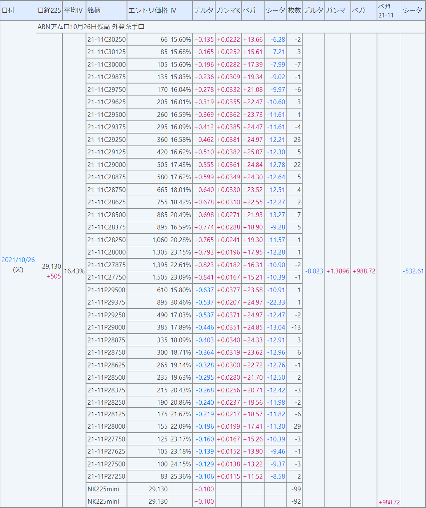This screenshot has width=426, height=508.
Task: Select the ticker 21-11P28875
Action: (106, 341)
